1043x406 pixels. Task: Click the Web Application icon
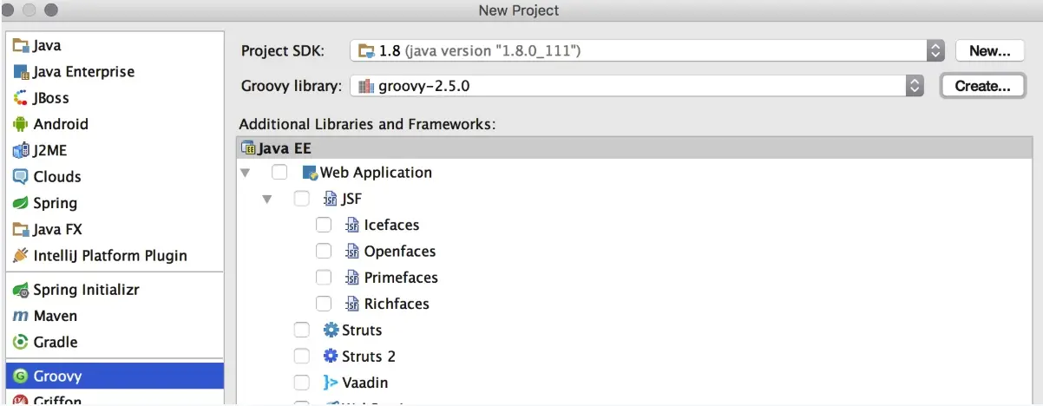(x=310, y=173)
